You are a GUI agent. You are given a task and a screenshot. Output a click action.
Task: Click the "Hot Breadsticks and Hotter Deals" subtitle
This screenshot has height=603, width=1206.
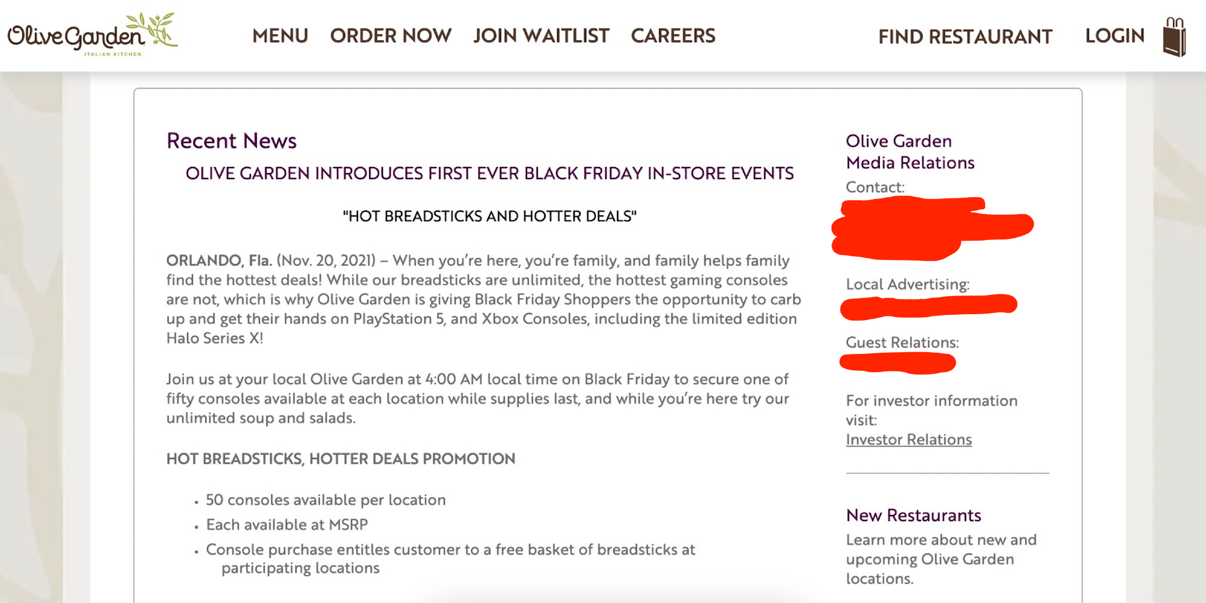tap(489, 216)
